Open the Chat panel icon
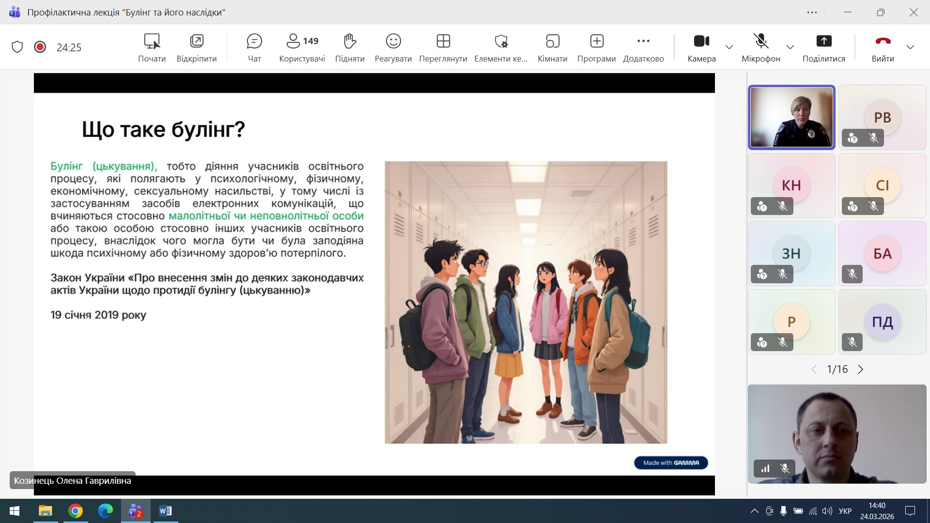This screenshot has height=523, width=930. (x=254, y=42)
